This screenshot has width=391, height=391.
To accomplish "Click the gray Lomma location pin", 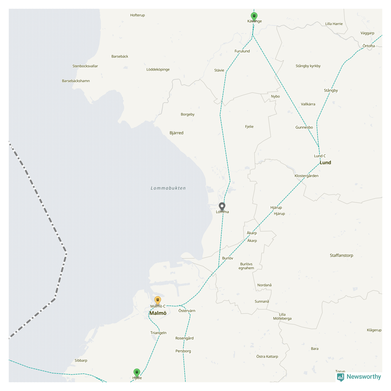I will tap(222, 207).
